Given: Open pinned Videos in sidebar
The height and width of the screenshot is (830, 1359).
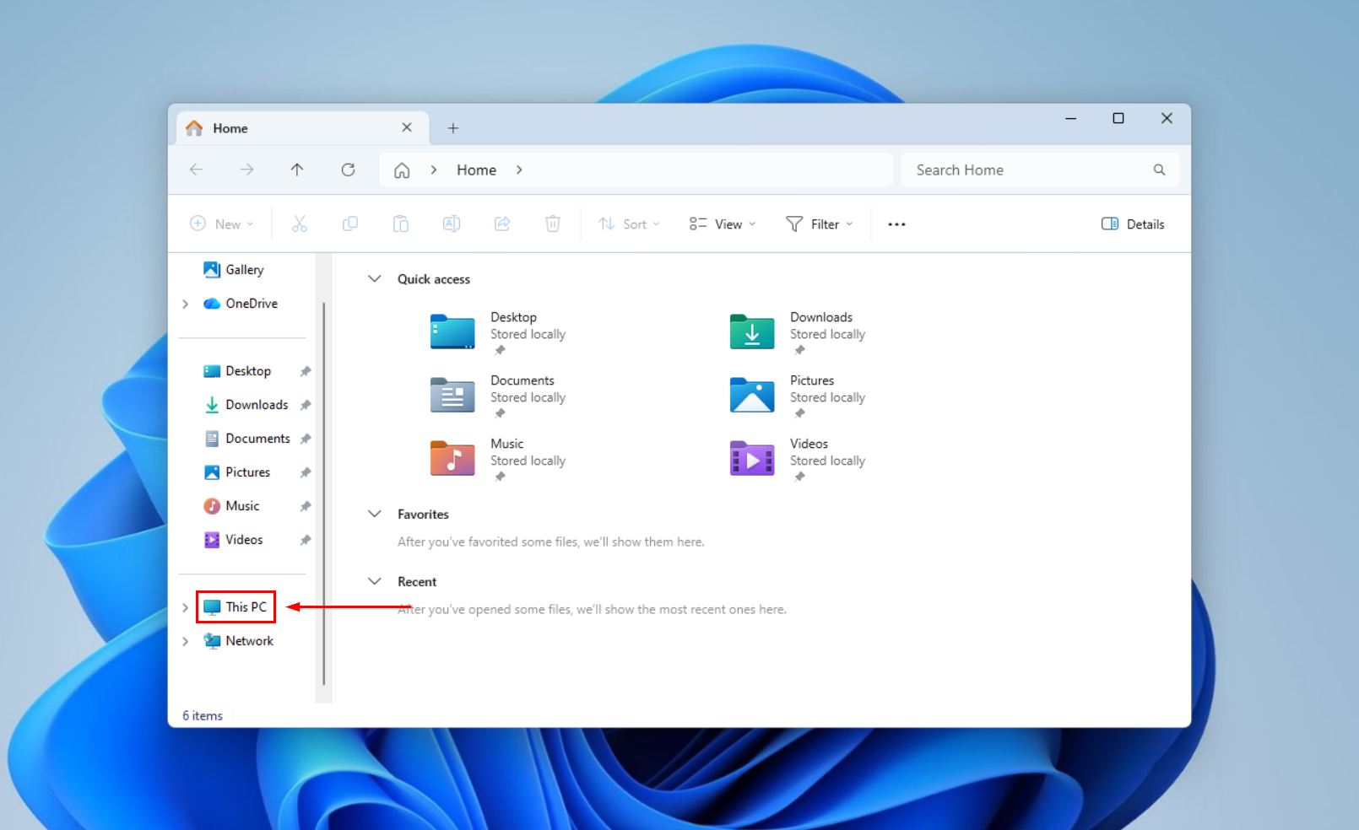Looking at the screenshot, I should click(x=233, y=539).
